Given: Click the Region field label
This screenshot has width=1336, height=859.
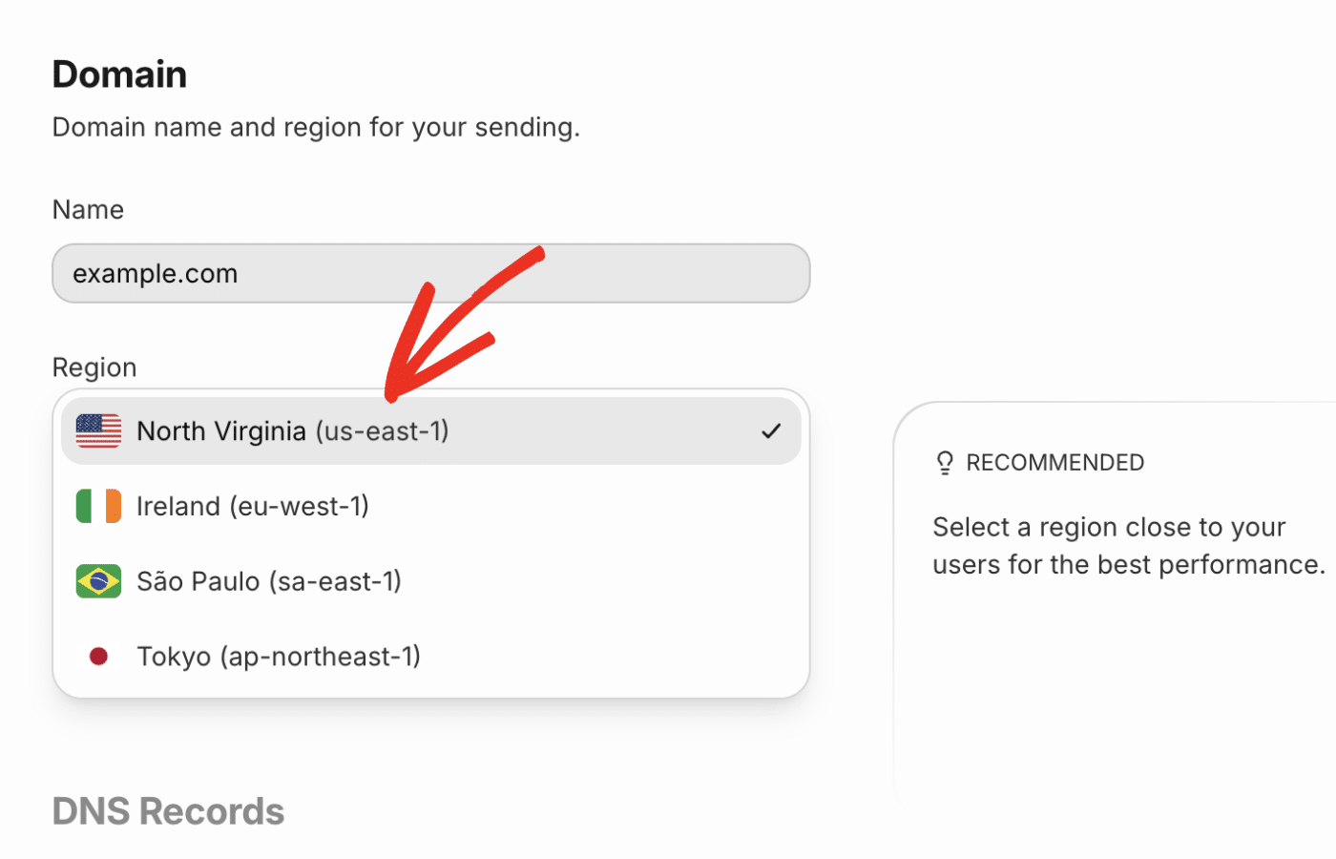Looking at the screenshot, I should pyautogui.click(x=94, y=367).
